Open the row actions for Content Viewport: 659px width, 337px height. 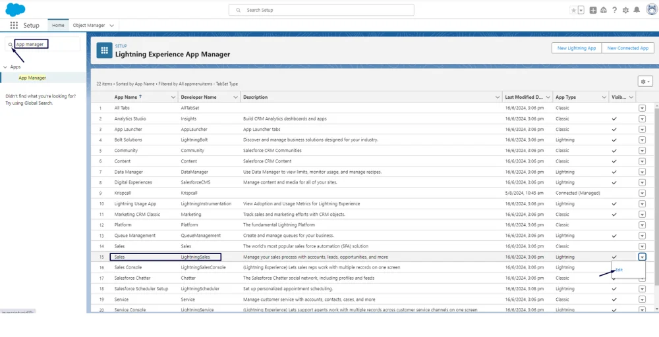[642, 161]
